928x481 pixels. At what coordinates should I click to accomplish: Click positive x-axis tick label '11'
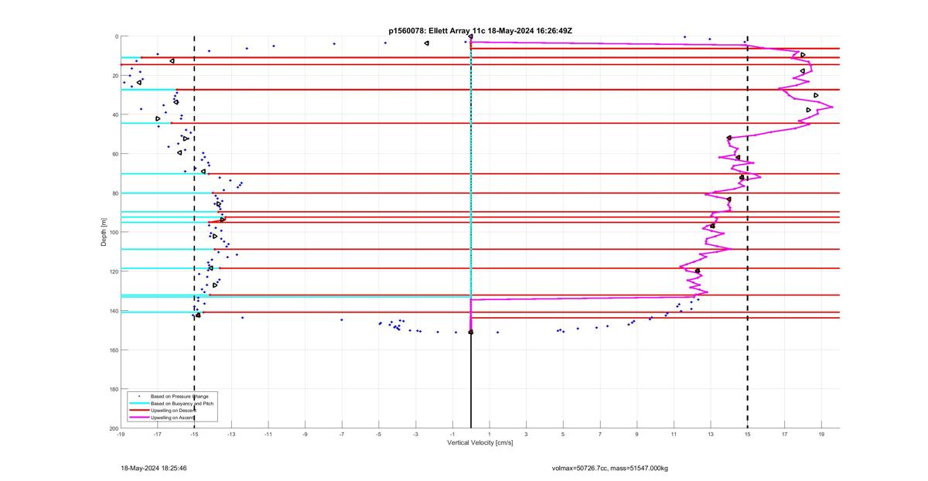pyautogui.click(x=674, y=435)
